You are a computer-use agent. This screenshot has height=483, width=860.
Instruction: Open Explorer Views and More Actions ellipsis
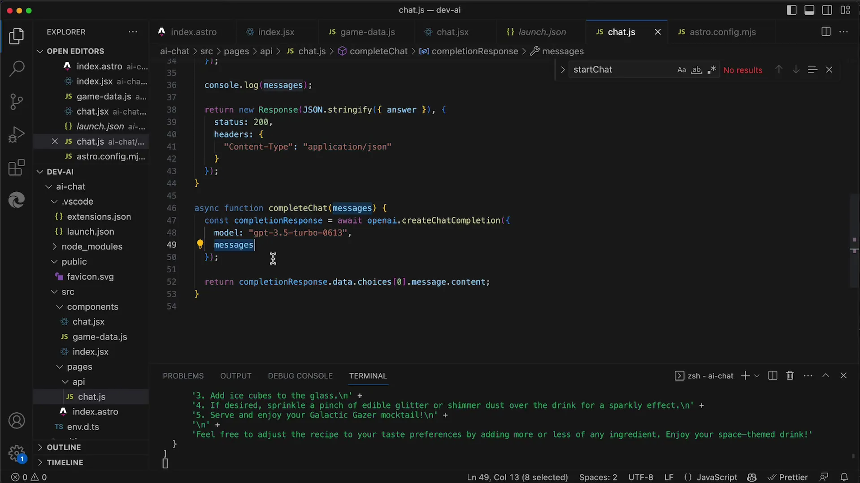point(133,32)
